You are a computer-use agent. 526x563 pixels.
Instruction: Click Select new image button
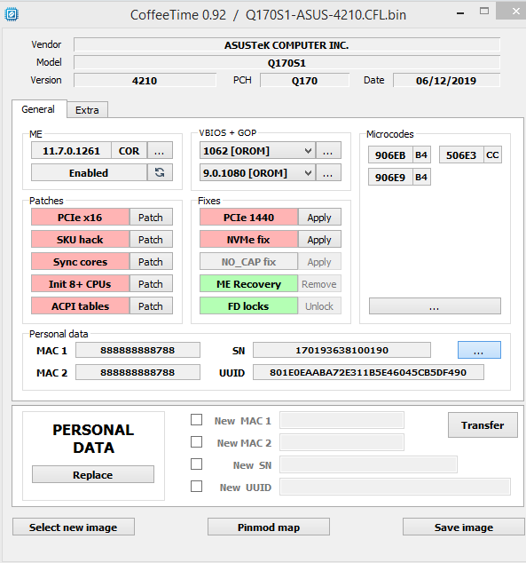point(74,527)
